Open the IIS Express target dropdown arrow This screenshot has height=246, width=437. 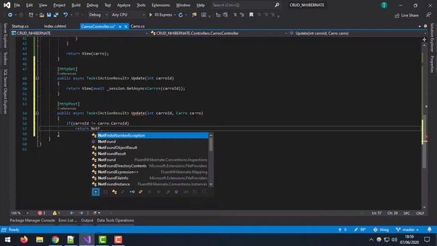pos(175,15)
